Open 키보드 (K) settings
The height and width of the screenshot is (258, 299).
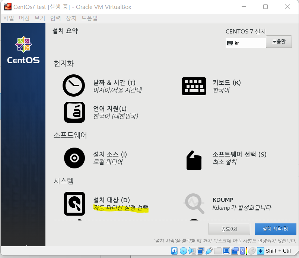tap(227, 83)
